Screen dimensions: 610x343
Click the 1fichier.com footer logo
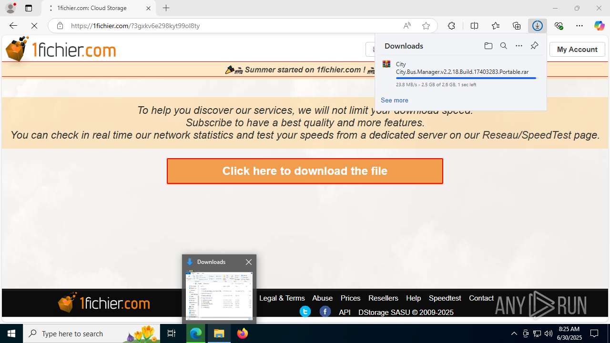[104, 303]
